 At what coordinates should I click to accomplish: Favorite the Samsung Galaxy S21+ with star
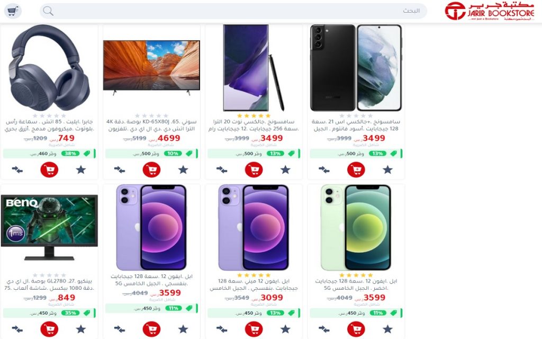tap(387, 169)
